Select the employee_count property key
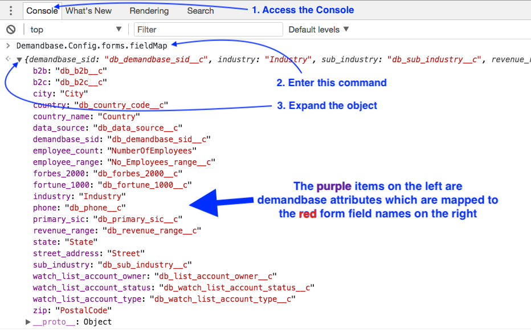The width and height of the screenshot is (531, 332). click(66, 151)
